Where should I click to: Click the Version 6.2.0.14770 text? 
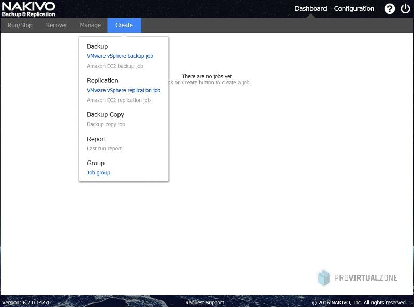coord(26,302)
